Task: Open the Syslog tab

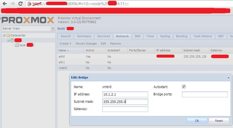Action: [x=165, y=36]
